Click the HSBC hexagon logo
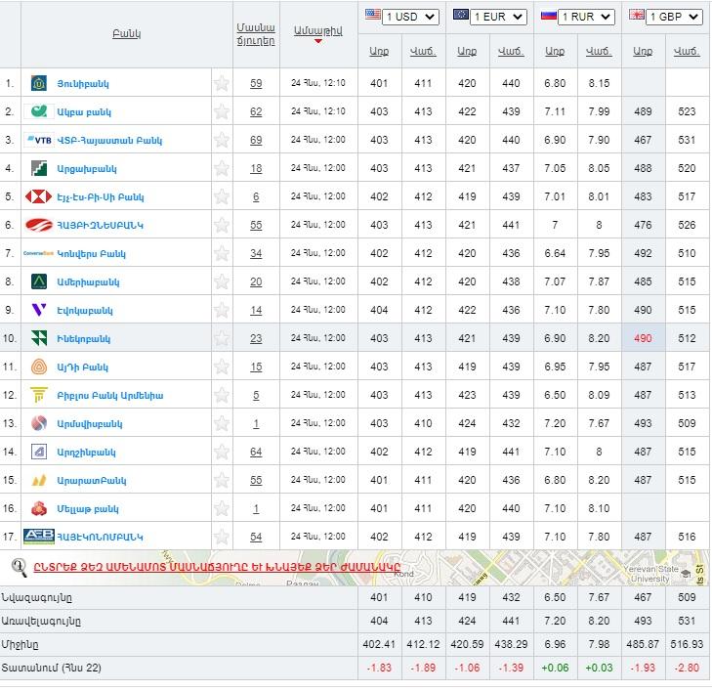712x691 pixels. (x=38, y=197)
